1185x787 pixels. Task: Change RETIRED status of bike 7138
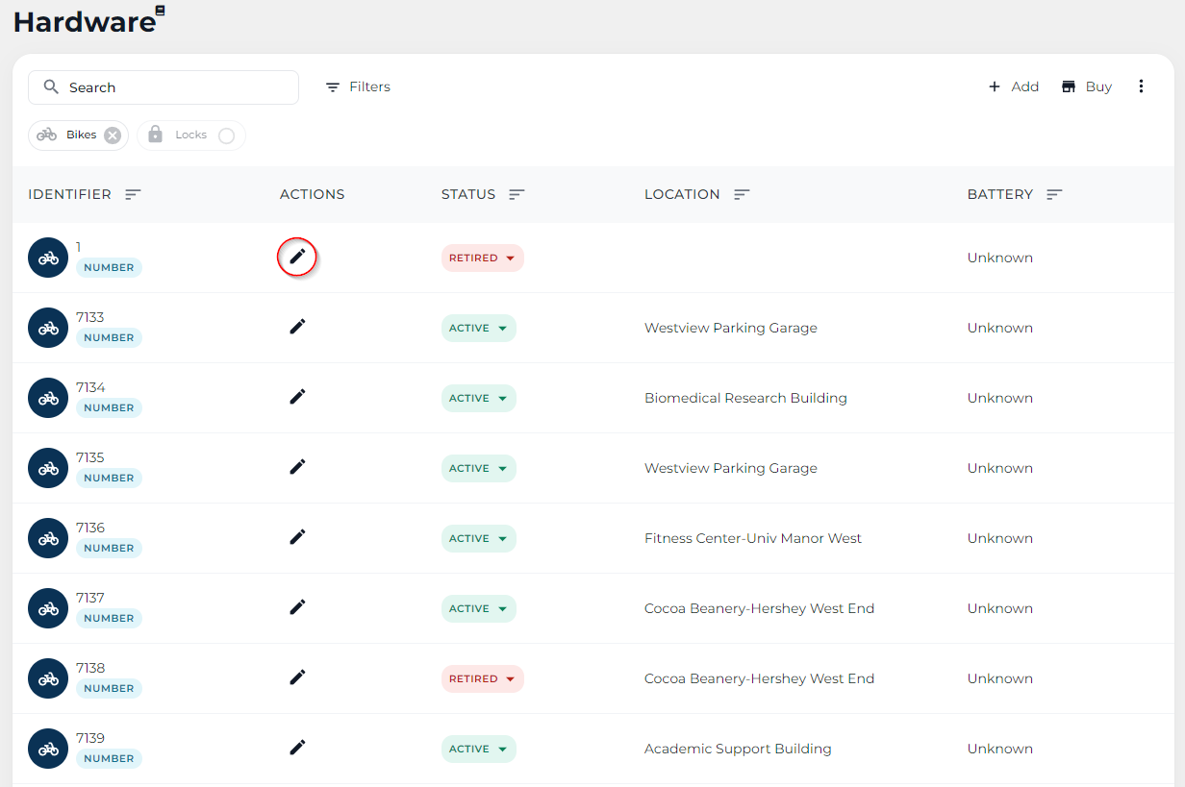483,678
